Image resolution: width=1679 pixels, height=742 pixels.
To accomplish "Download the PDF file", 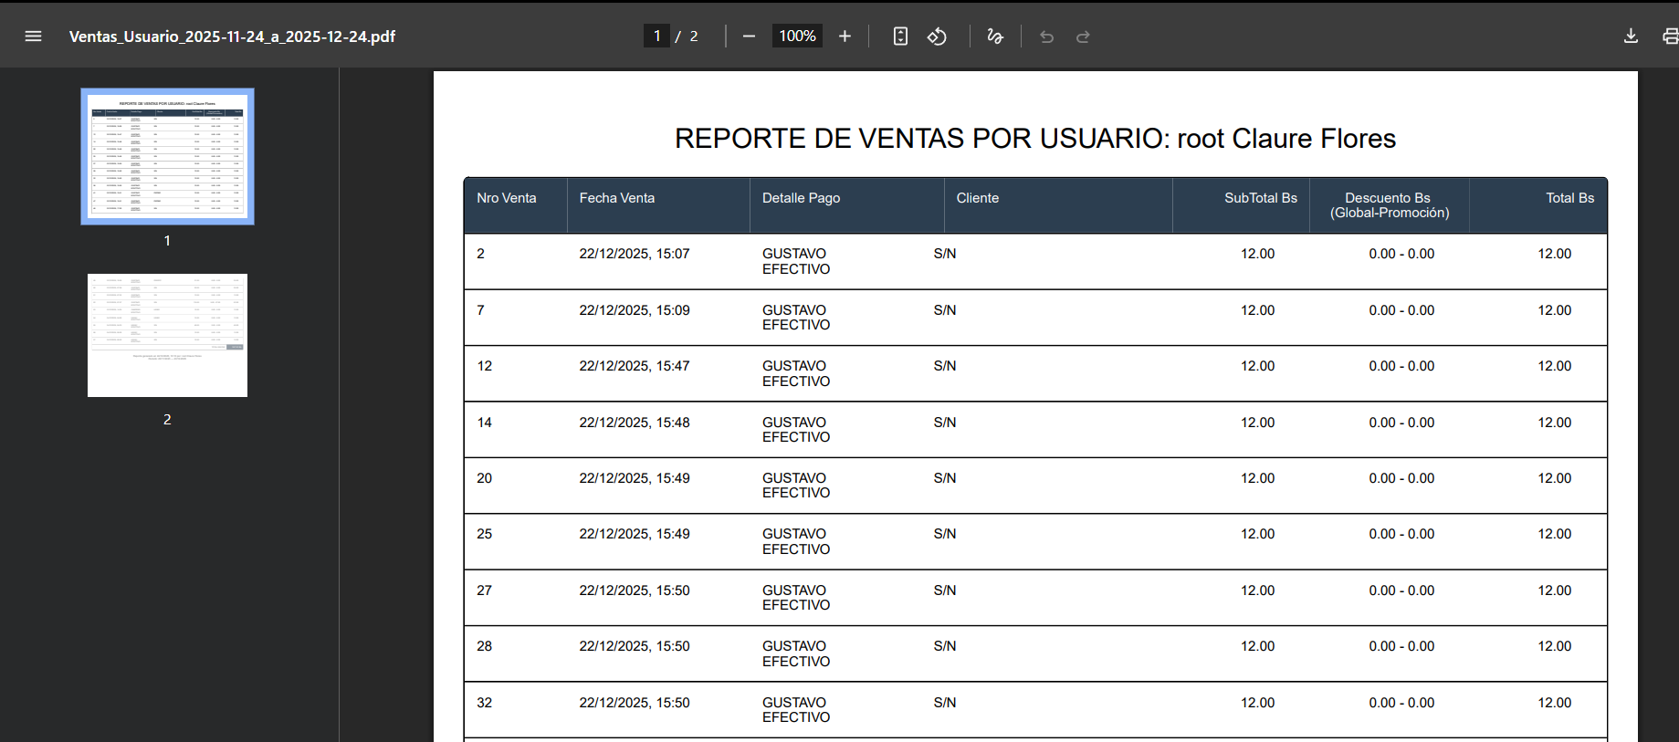I will click(1631, 37).
